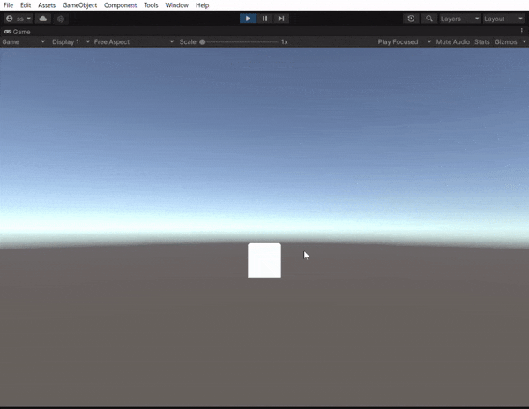Open the Display 1 dropdown

(71, 41)
